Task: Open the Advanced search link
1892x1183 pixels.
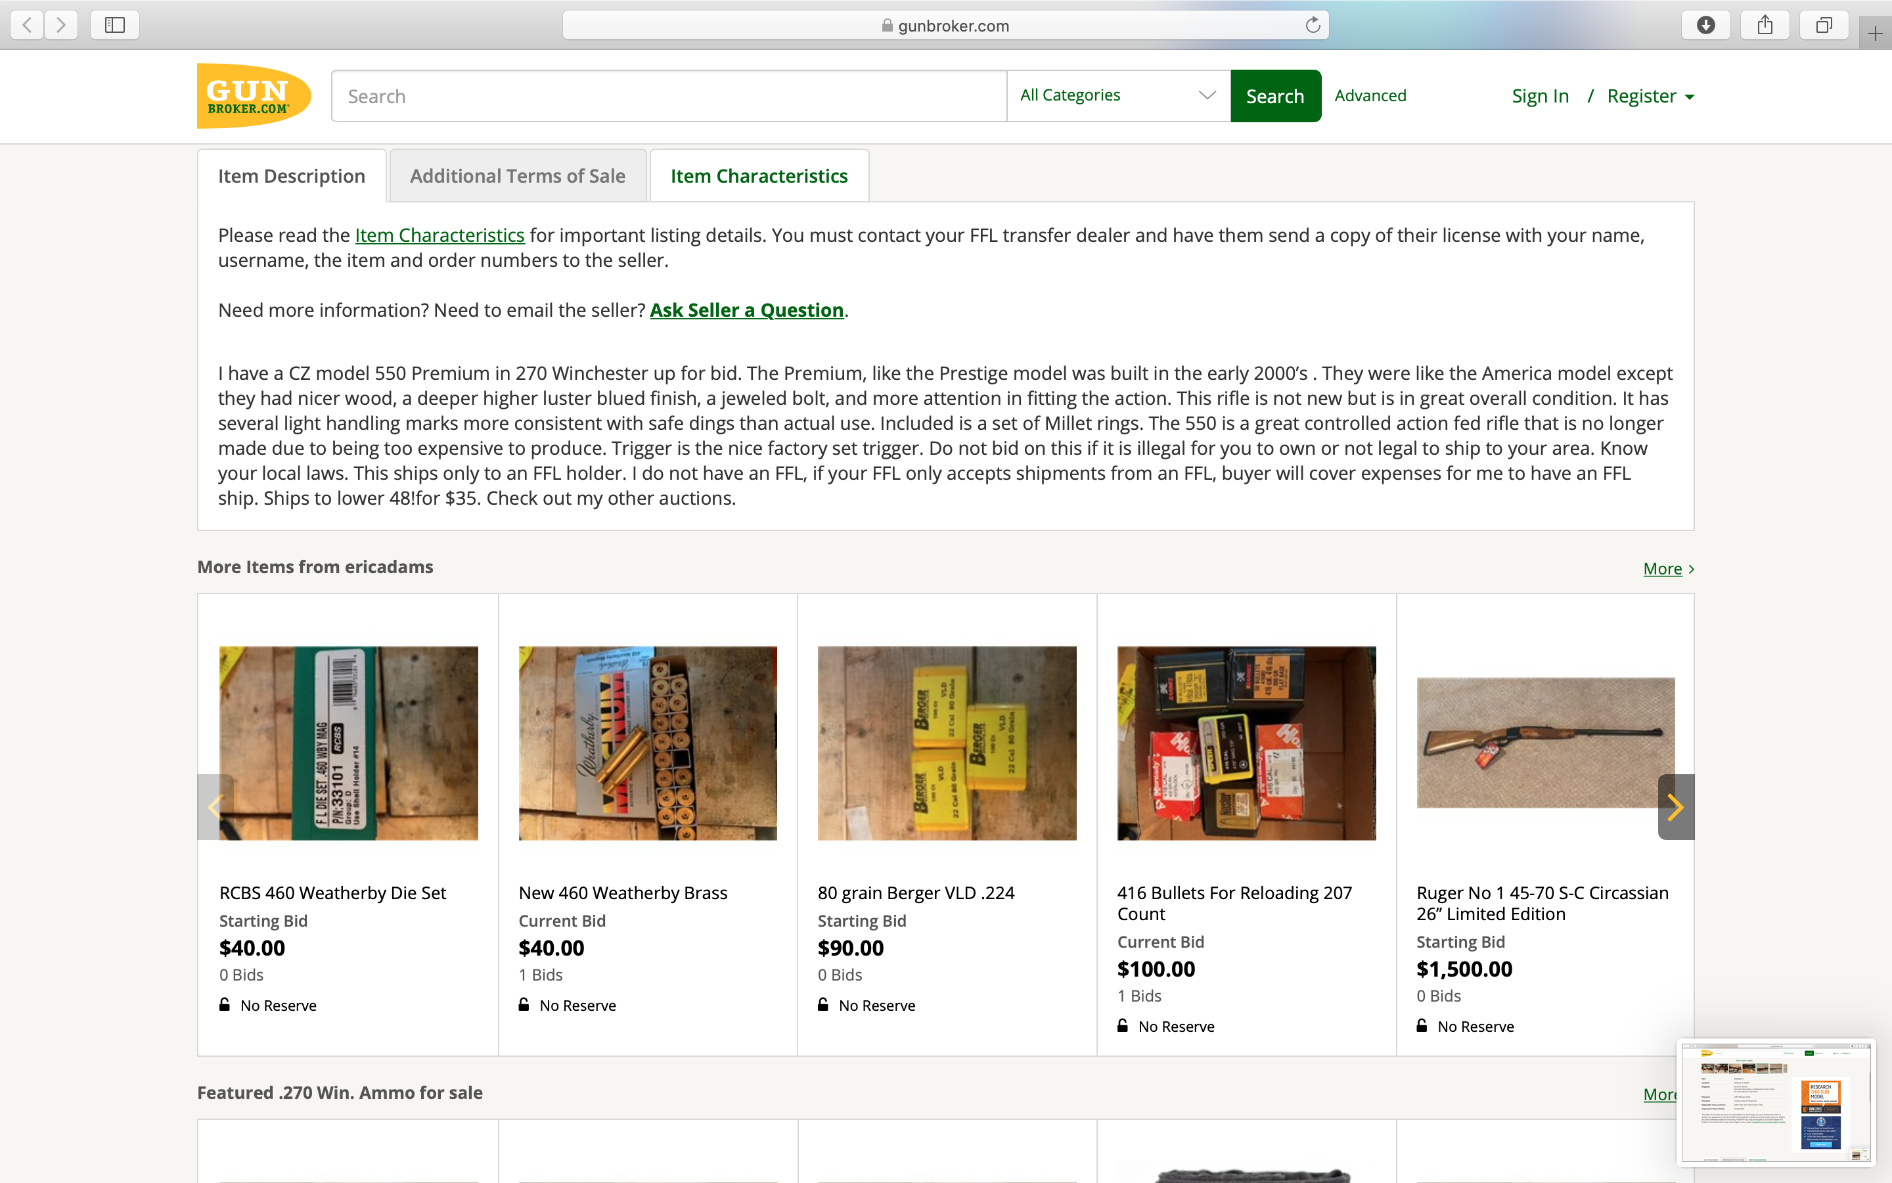Action: [x=1370, y=95]
